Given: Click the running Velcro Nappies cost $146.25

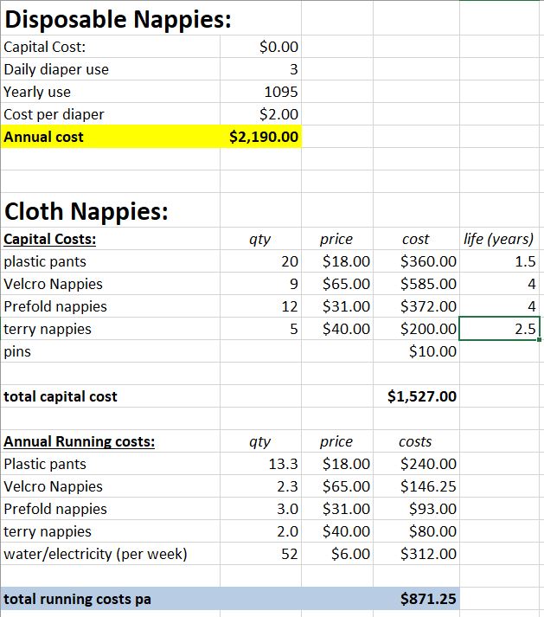Looking at the screenshot, I should coord(428,487).
